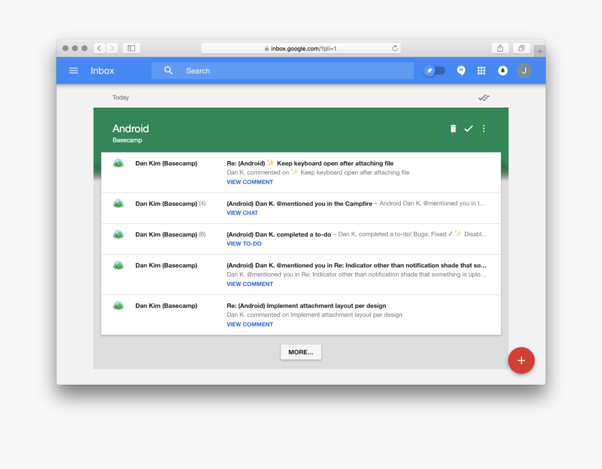
Task: Open the main hamburger menu
Action: [74, 71]
